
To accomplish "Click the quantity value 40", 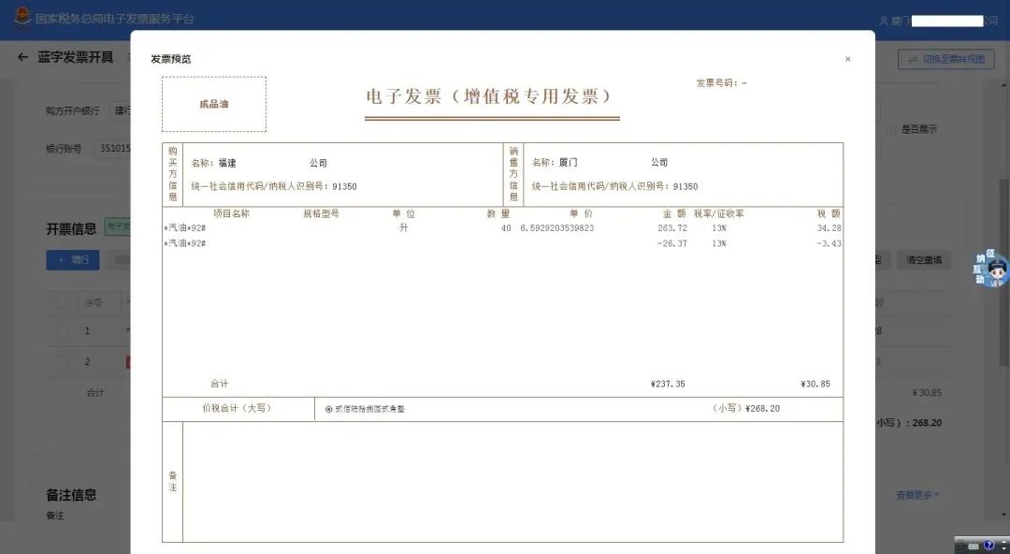I will [x=506, y=228].
